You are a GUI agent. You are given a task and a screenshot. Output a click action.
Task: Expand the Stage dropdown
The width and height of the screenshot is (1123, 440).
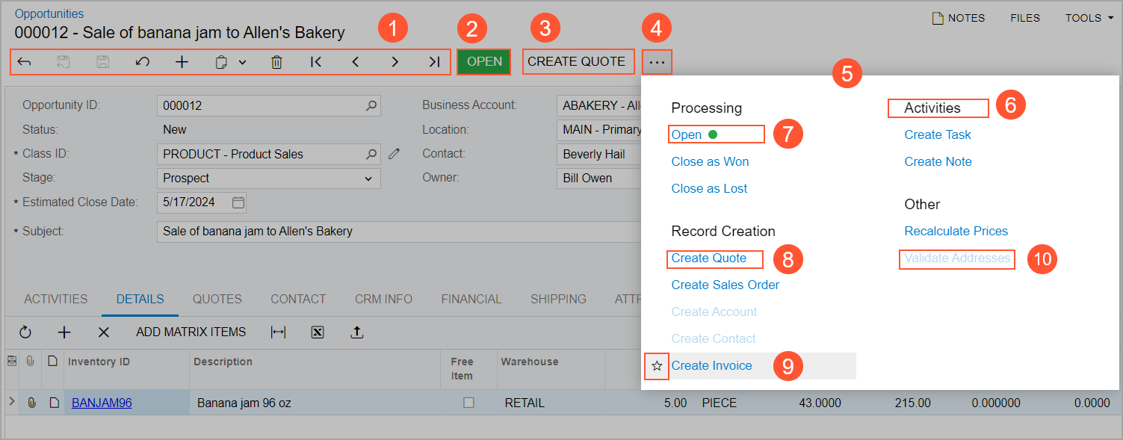coord(368,179)
